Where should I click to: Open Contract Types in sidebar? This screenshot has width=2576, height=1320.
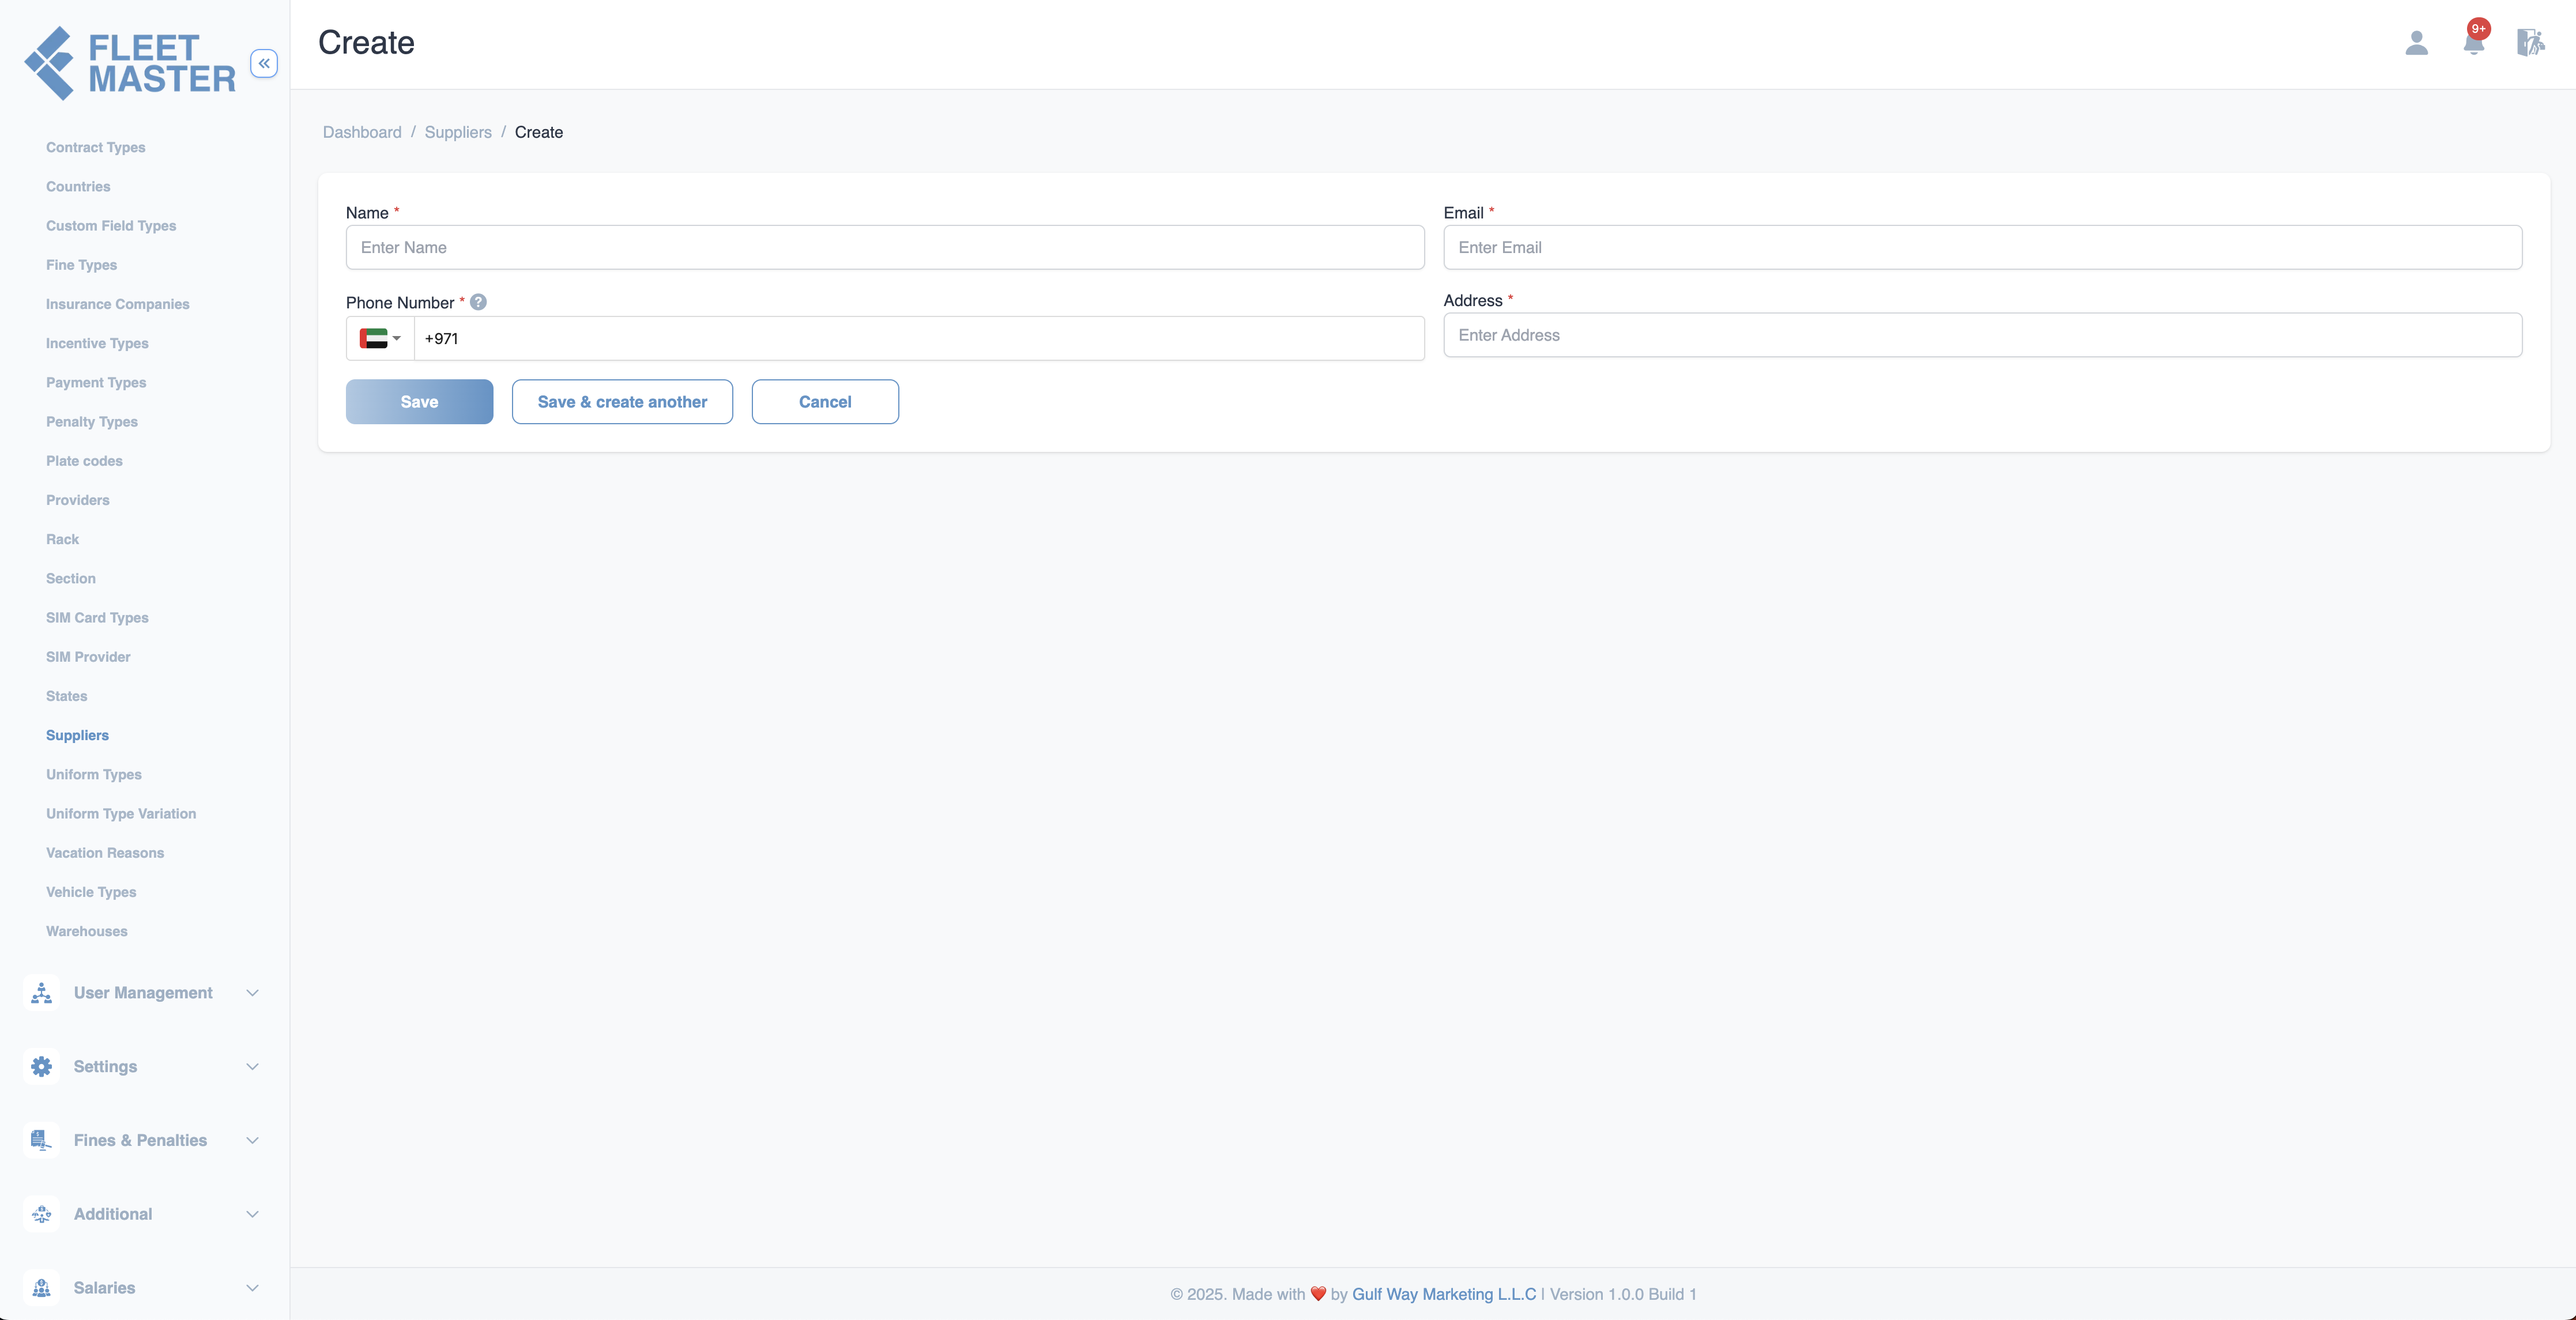(x=96, y=147)
